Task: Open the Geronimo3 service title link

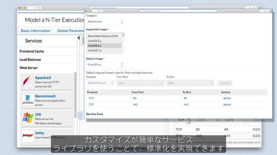Action: [45, 96]
